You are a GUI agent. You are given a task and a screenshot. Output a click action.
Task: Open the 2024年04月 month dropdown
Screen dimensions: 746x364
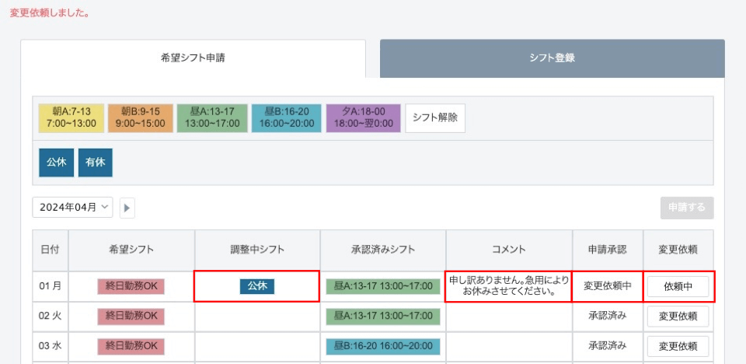point(72,207)
